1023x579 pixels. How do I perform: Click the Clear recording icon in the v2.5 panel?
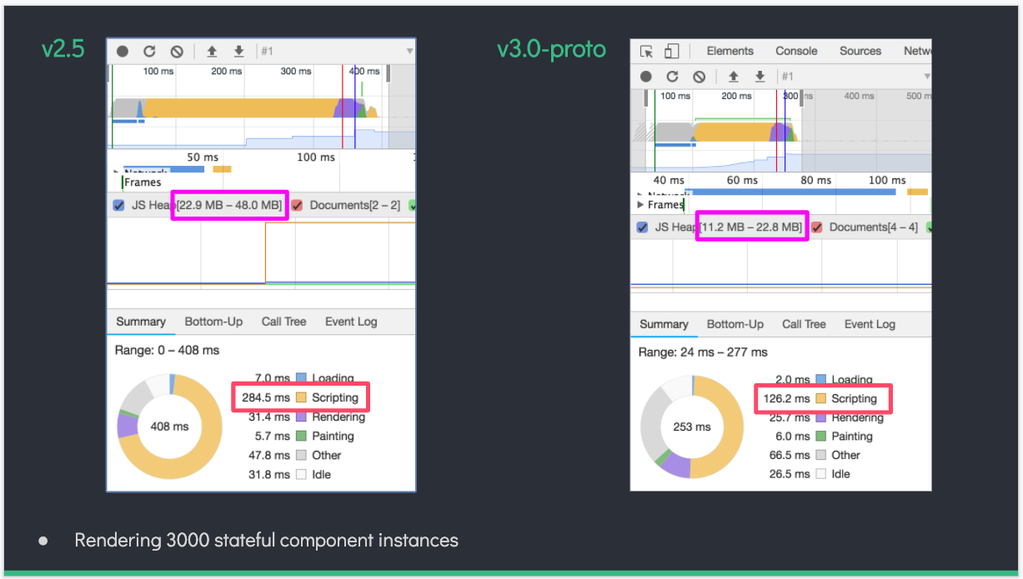tap(177, 51)
